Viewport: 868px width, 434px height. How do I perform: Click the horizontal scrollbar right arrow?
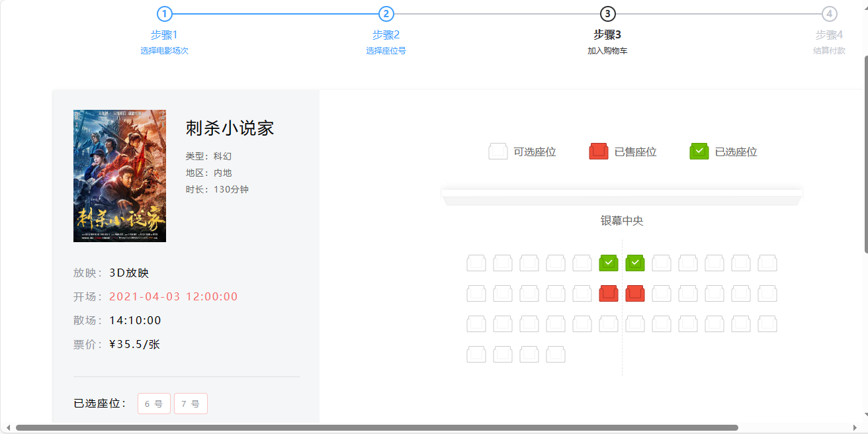[x=855, y=428]
